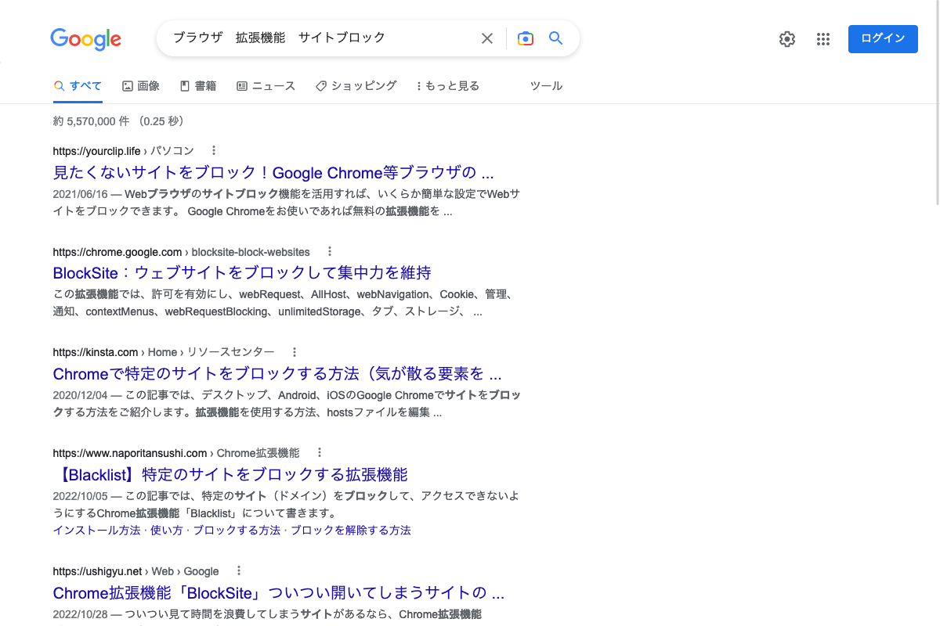This screenshot has height=626, width=940.
Task: Switch to the ショッピング tab
Action: click(x=356, y=86)
